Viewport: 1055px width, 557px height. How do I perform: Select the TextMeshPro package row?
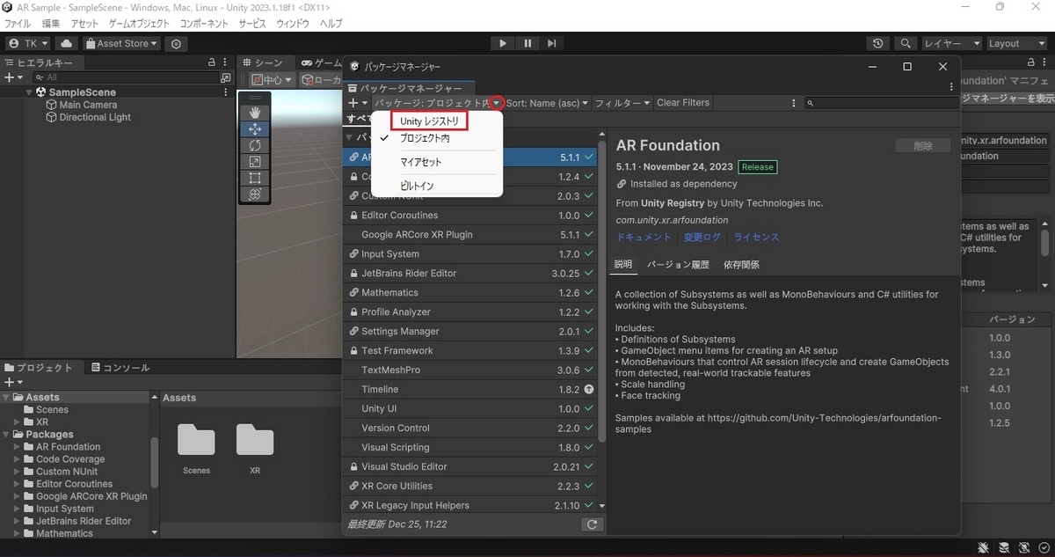coord(470,370)
